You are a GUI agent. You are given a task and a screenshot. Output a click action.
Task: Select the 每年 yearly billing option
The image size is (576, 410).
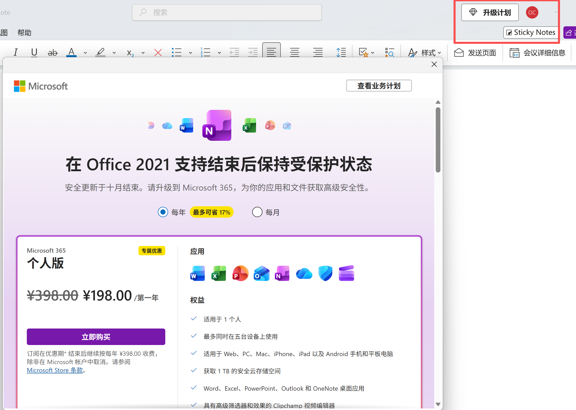point(163,212)
